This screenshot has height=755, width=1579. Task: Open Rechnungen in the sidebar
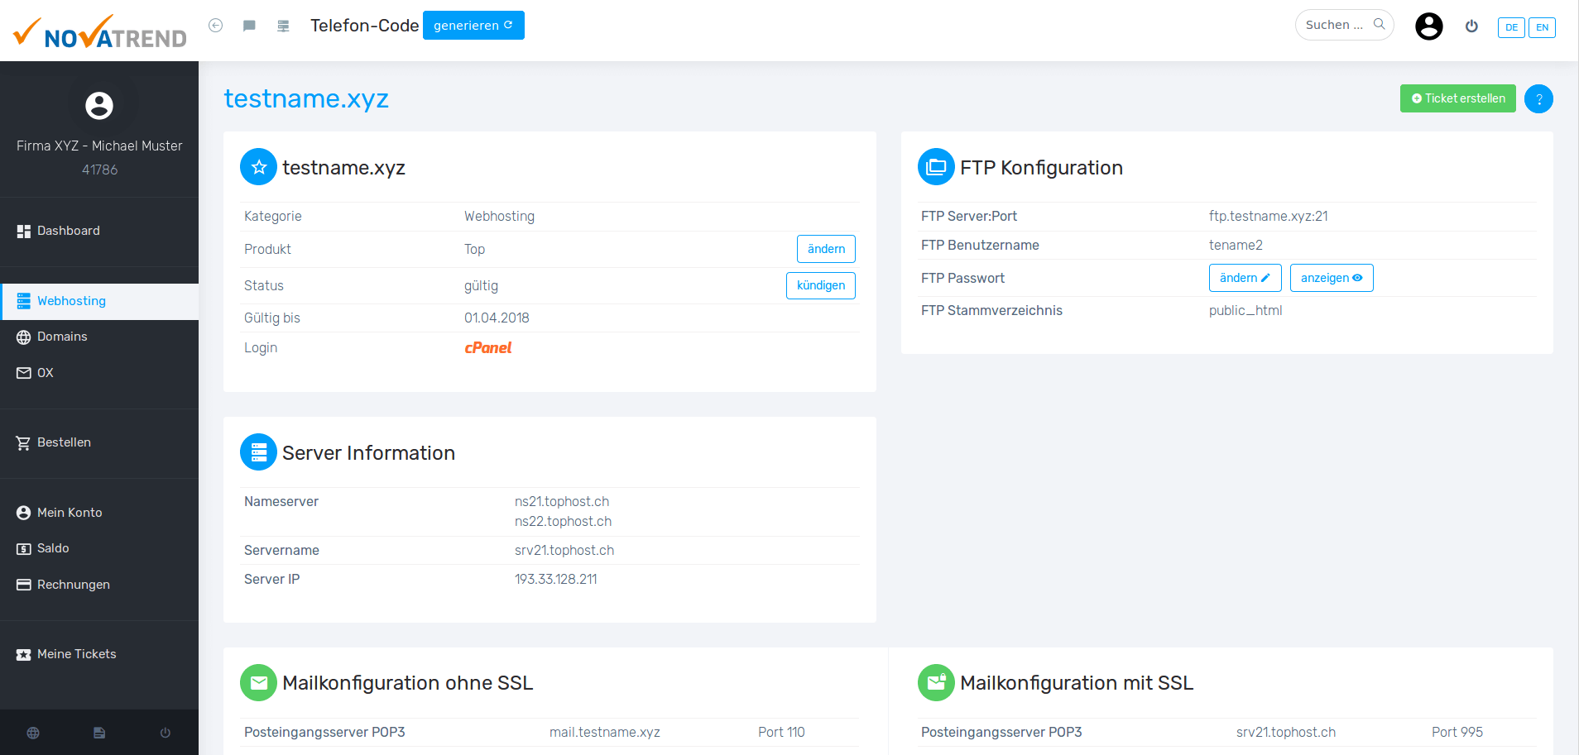pos(73,585)
